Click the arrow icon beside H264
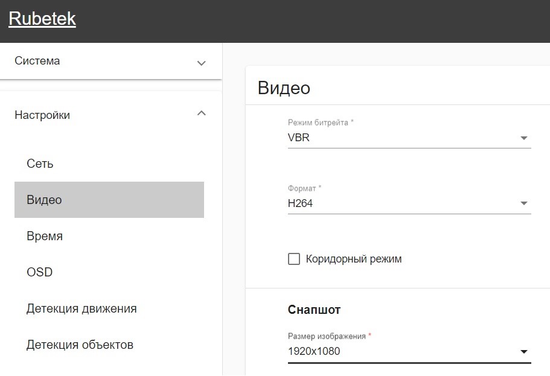This screenshot has height=376, width=550. [x=523, y=204]
